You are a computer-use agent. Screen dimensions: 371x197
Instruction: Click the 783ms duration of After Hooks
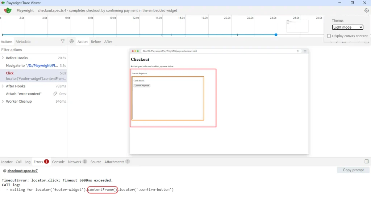click(x=61, y=86)
